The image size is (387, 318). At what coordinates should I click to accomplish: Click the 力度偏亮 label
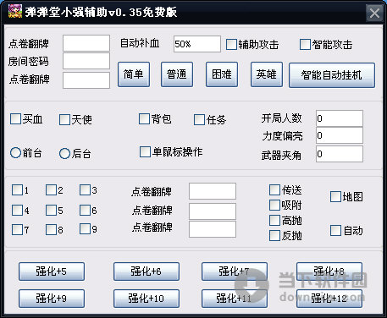283,136
